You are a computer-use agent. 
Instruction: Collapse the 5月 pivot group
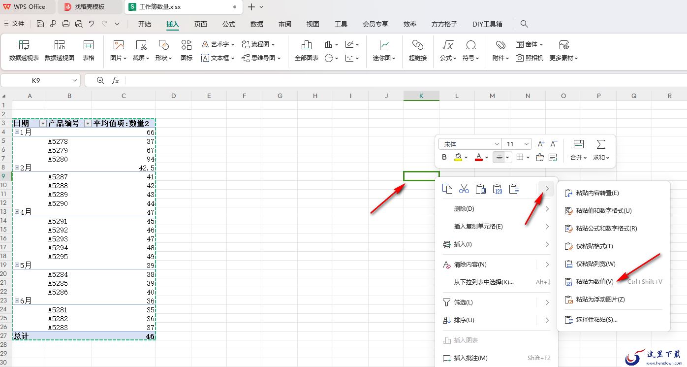17,265
